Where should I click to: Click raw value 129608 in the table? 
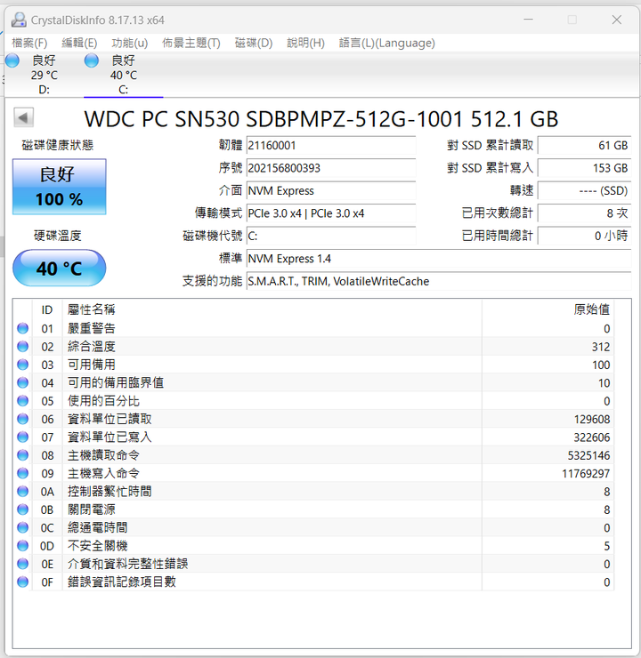pyautogui.click(x=592, y=419)
